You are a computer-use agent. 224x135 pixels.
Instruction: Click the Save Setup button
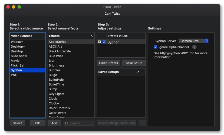coord(134,63)
